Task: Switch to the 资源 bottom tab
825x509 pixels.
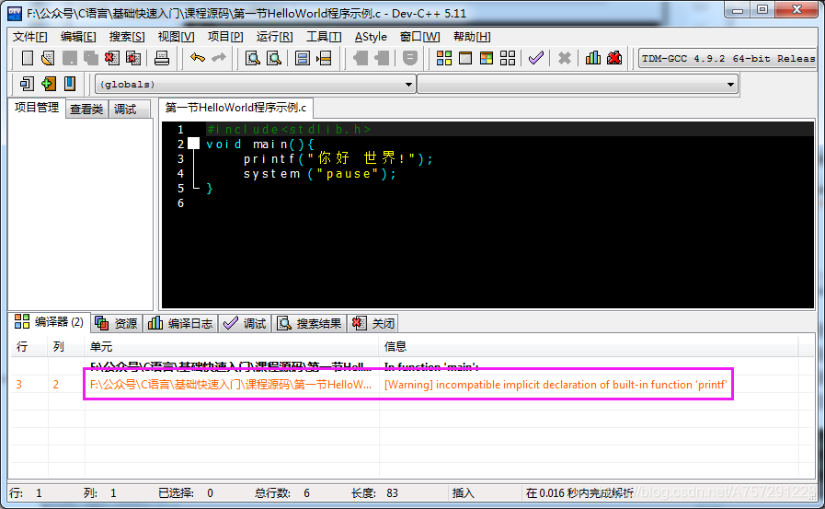Action: pos(117,323)
